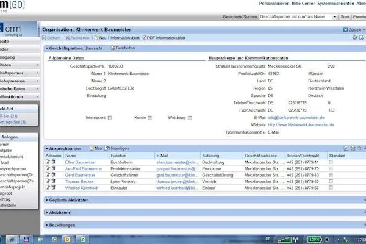366x244 pixels.
Task: Expand the technische Daten sidebar menu arrow
Action: pyautogui.click(x=37, y=88)
